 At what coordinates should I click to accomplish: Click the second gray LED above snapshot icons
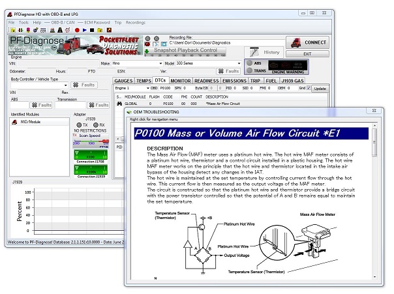157,38
